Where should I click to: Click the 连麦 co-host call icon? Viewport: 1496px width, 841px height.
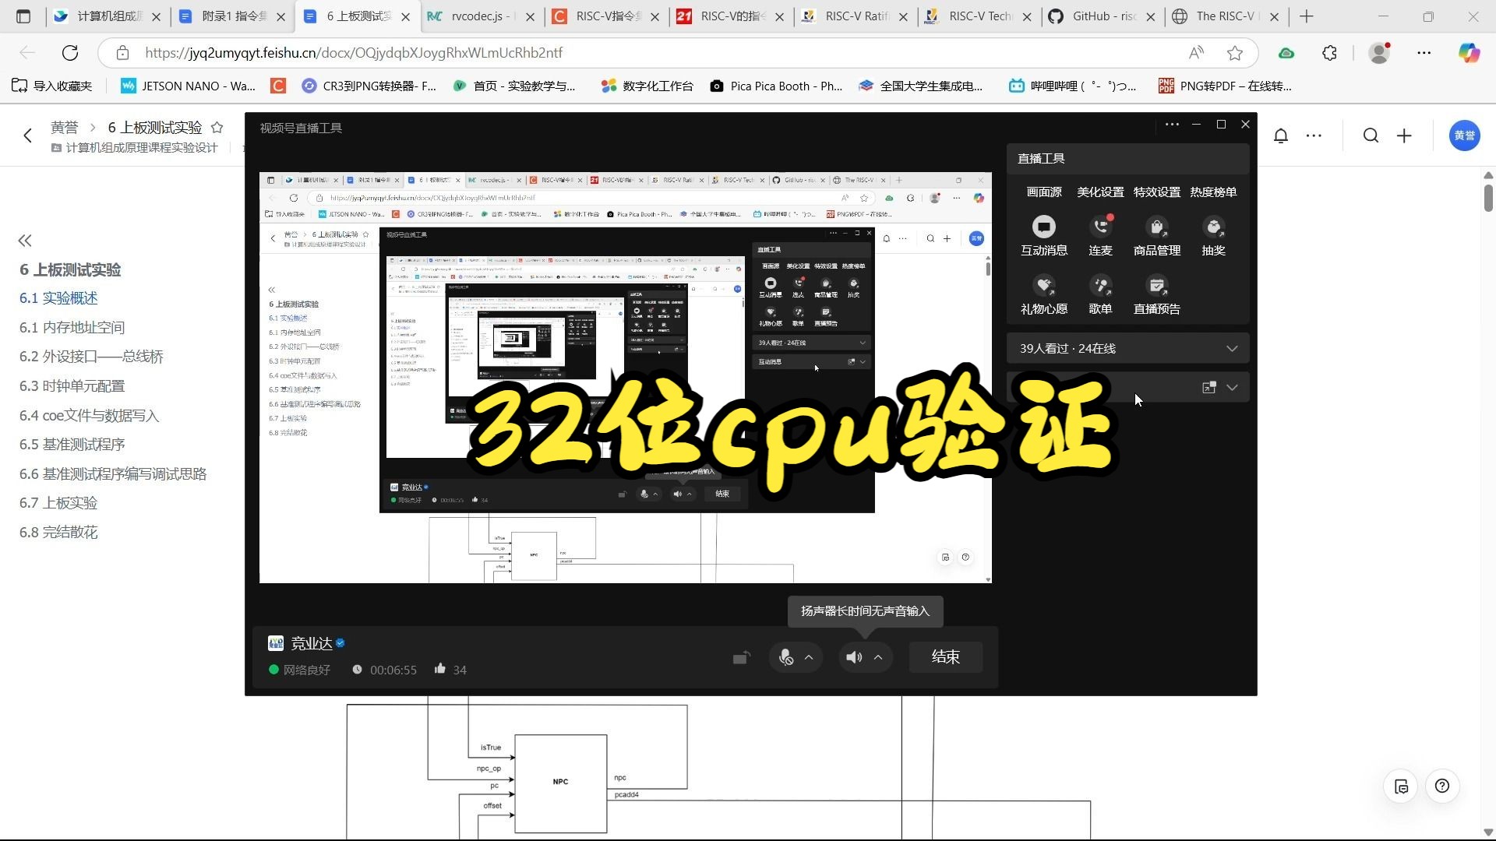click(1100, 227)
